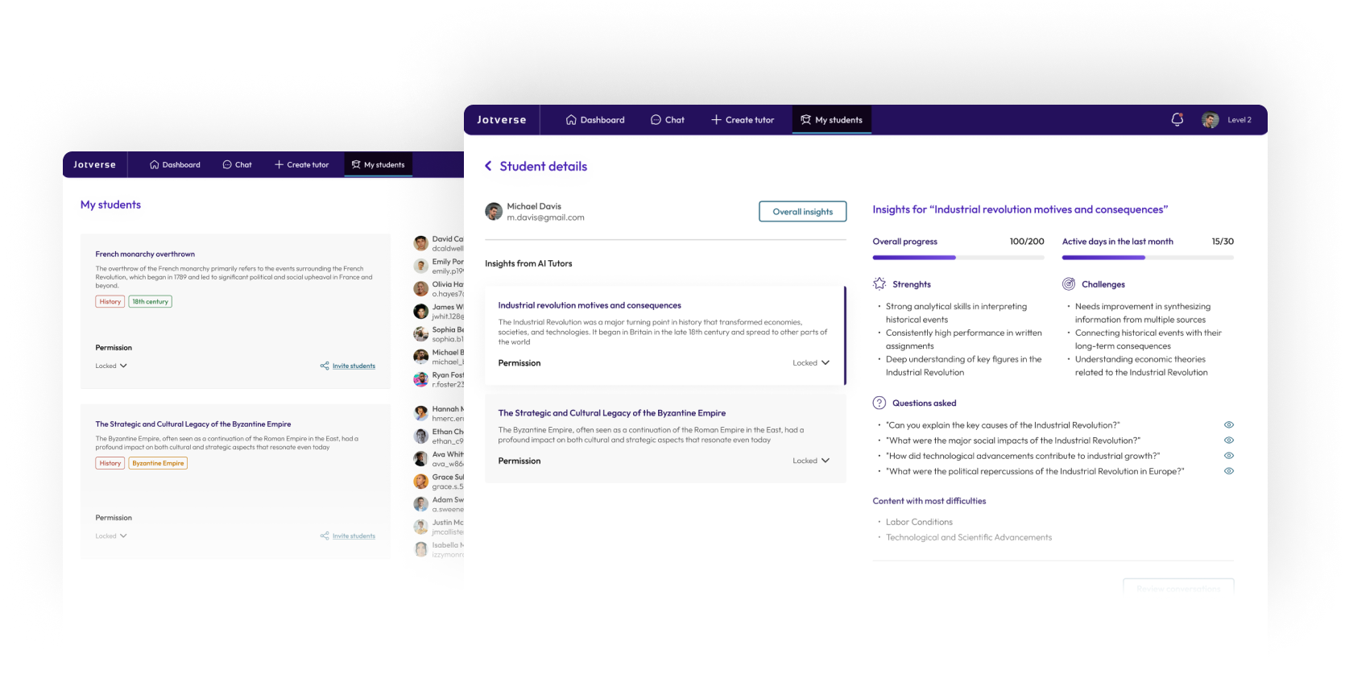Toggle eye icon for key causes question
Image resolution: width=1345 pixels, height=695 pixels.
click(1229, 425)
